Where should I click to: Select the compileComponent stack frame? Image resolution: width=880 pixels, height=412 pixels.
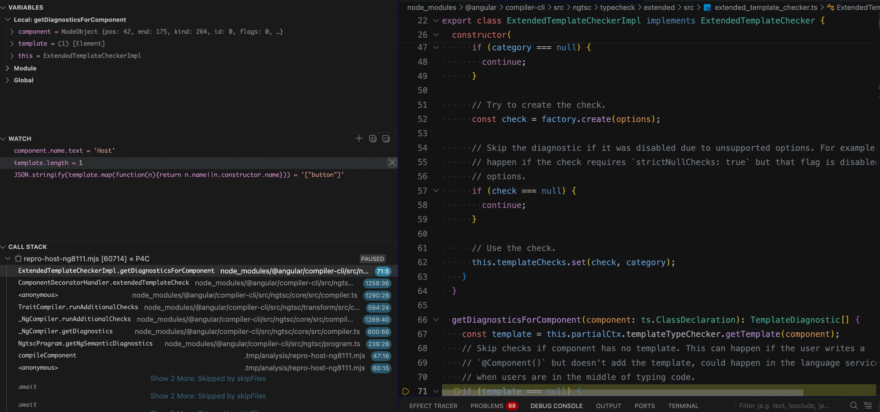tap(199, 356)
